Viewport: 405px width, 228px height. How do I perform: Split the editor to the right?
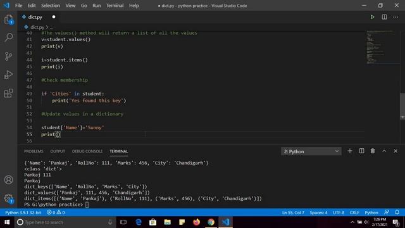[384, 17]
